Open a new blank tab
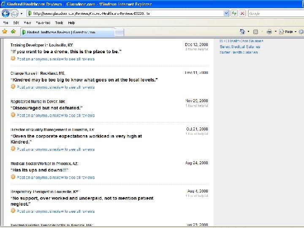 (x=119, y=33)
